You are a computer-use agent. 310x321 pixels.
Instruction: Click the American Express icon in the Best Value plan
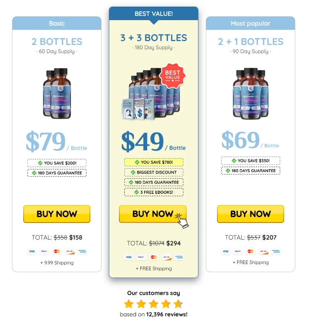179,257
